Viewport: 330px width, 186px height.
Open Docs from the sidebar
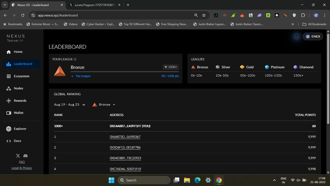click(x=14, y=141)
